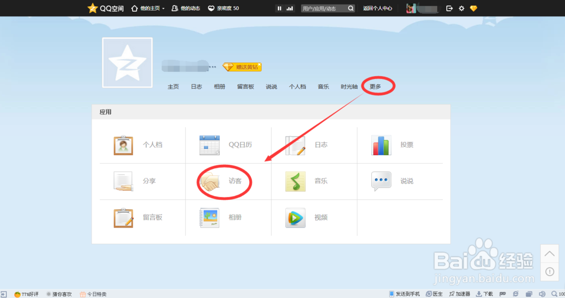The width and height of the screenshot is (565, 298).
Task: Click 医生 in browser status bar
Action: tap(434, 294)
